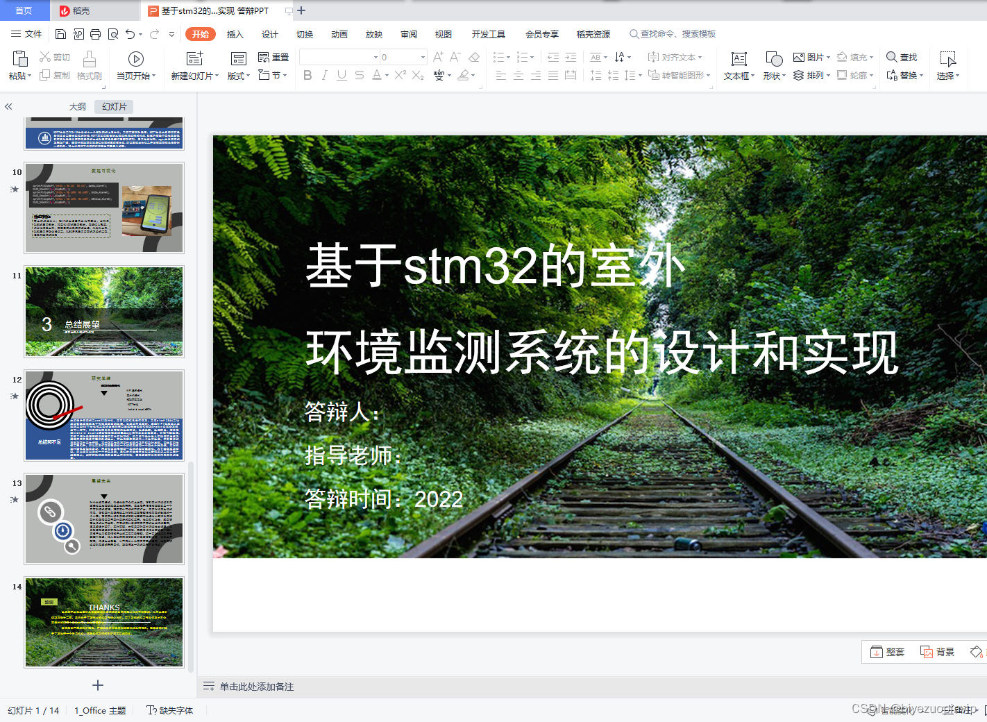Open the font size dropdown
The image size is (987, 722).
tap(423, 57)
